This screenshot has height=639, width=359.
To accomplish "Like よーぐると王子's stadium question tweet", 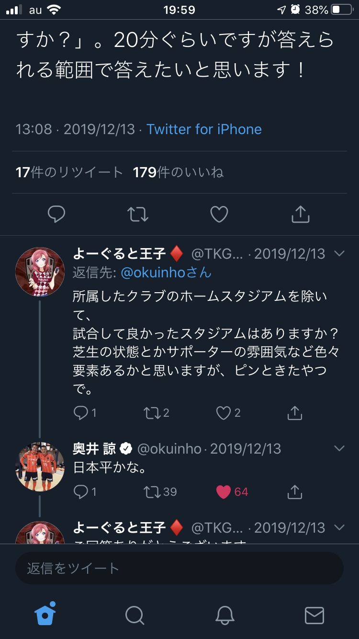I will [224, 412].
